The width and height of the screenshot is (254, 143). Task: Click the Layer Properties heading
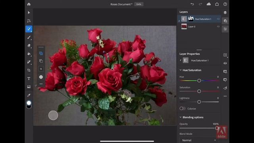coord(190,54)
